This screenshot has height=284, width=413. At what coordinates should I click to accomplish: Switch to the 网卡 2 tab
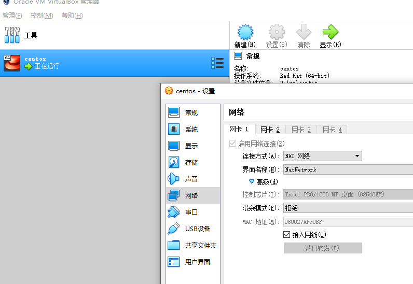pyautogui.click(x=270, y=130)
